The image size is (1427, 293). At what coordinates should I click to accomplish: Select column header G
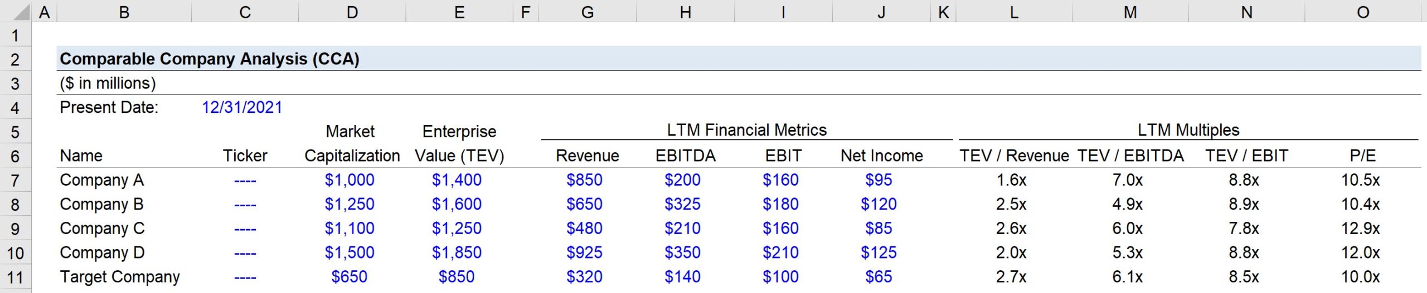[x=588, y=12]
